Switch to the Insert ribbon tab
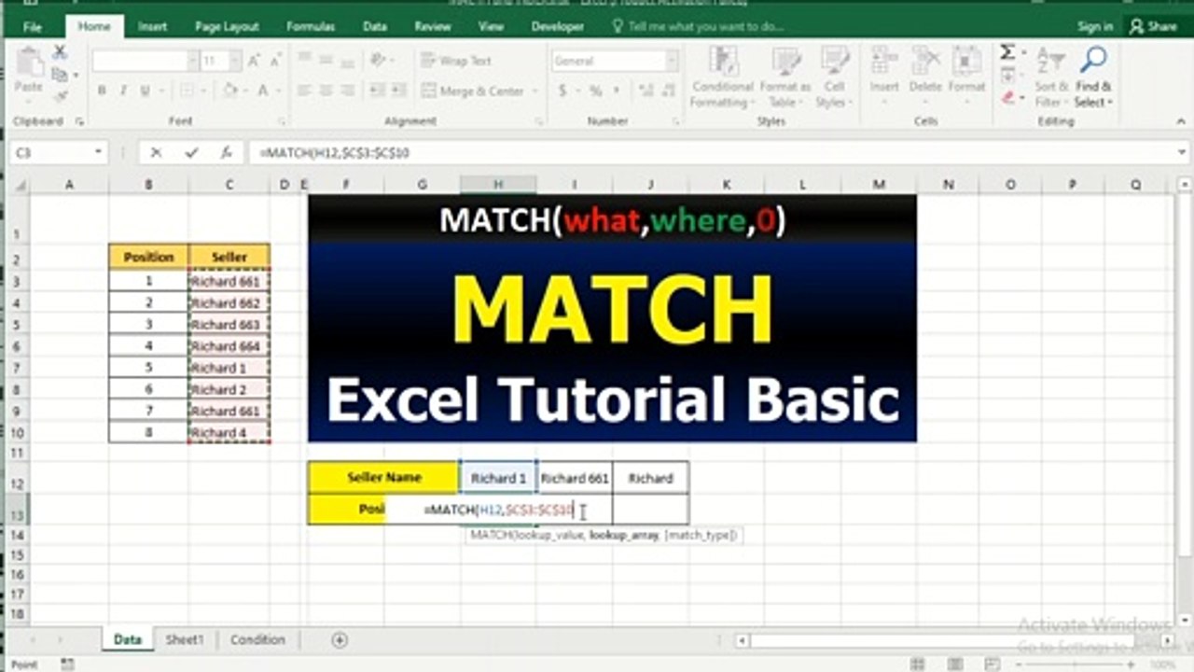1194x672 pixels. click(152, 26)
